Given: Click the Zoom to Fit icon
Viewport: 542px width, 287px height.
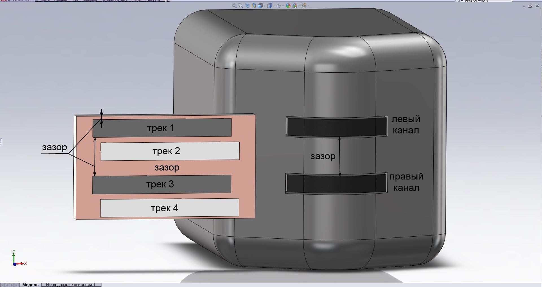Looking at the screenshot, I should pos(234,6).
